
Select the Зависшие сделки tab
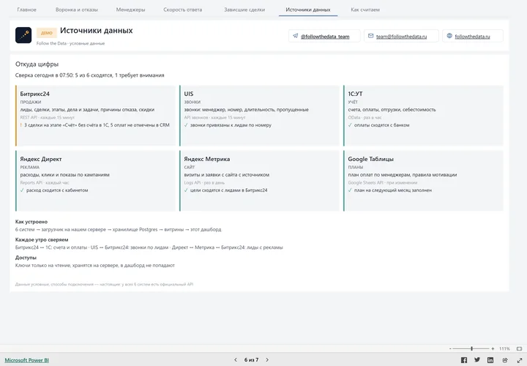[244, 10]
